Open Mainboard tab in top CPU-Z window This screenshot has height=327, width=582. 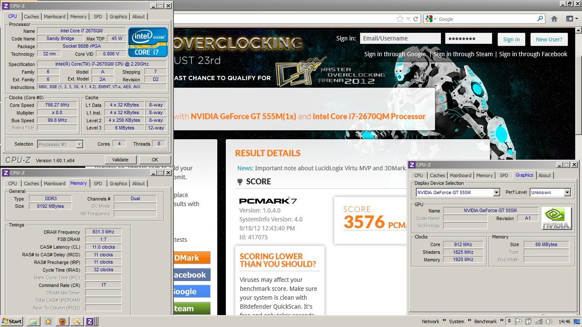pos(55,17)
